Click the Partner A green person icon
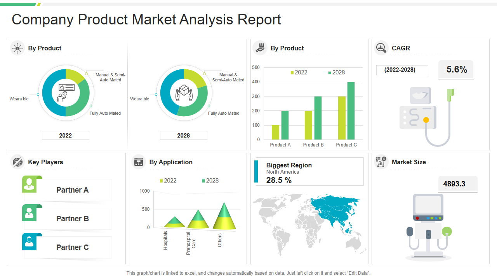Image resolution: width=497 pixels, height=279 pixels. (30, 184)
